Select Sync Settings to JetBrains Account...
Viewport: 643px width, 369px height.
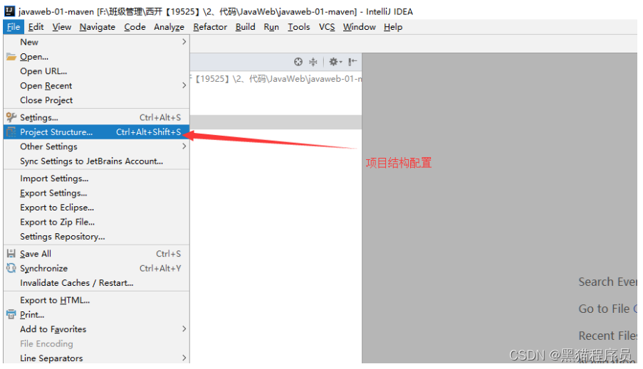click(96, 161)
